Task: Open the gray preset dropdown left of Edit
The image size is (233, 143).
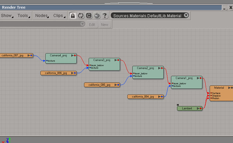Action: [82, 24]
